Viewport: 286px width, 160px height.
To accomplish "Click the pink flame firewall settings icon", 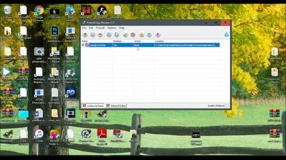I will [x=158, y=35].
